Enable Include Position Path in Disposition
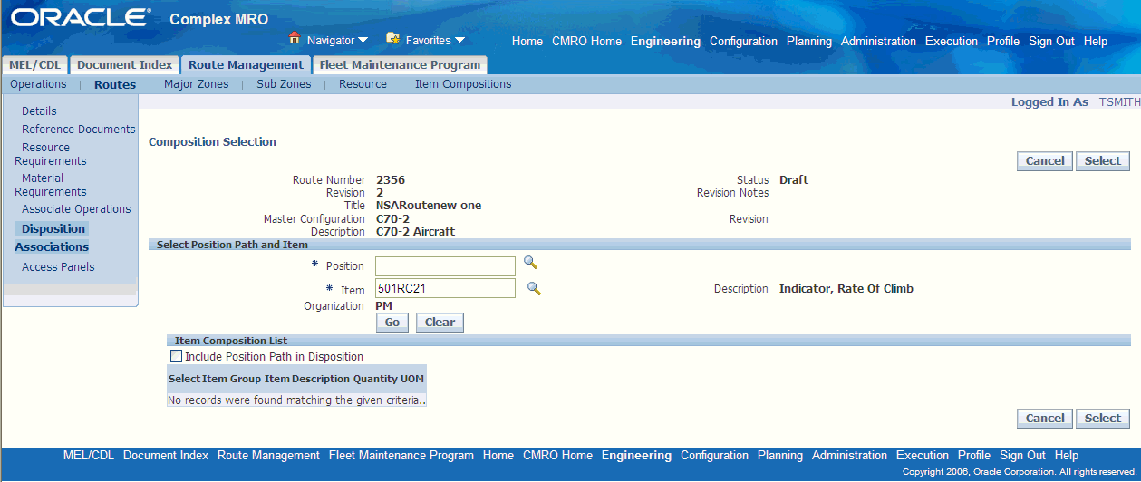This screenshot has height=482, width=1141. [x=176, y=356]
